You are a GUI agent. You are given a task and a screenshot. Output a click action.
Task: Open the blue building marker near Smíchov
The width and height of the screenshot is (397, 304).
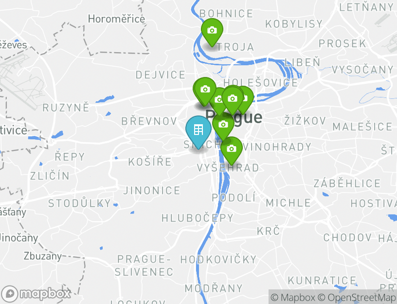[198, 132]
